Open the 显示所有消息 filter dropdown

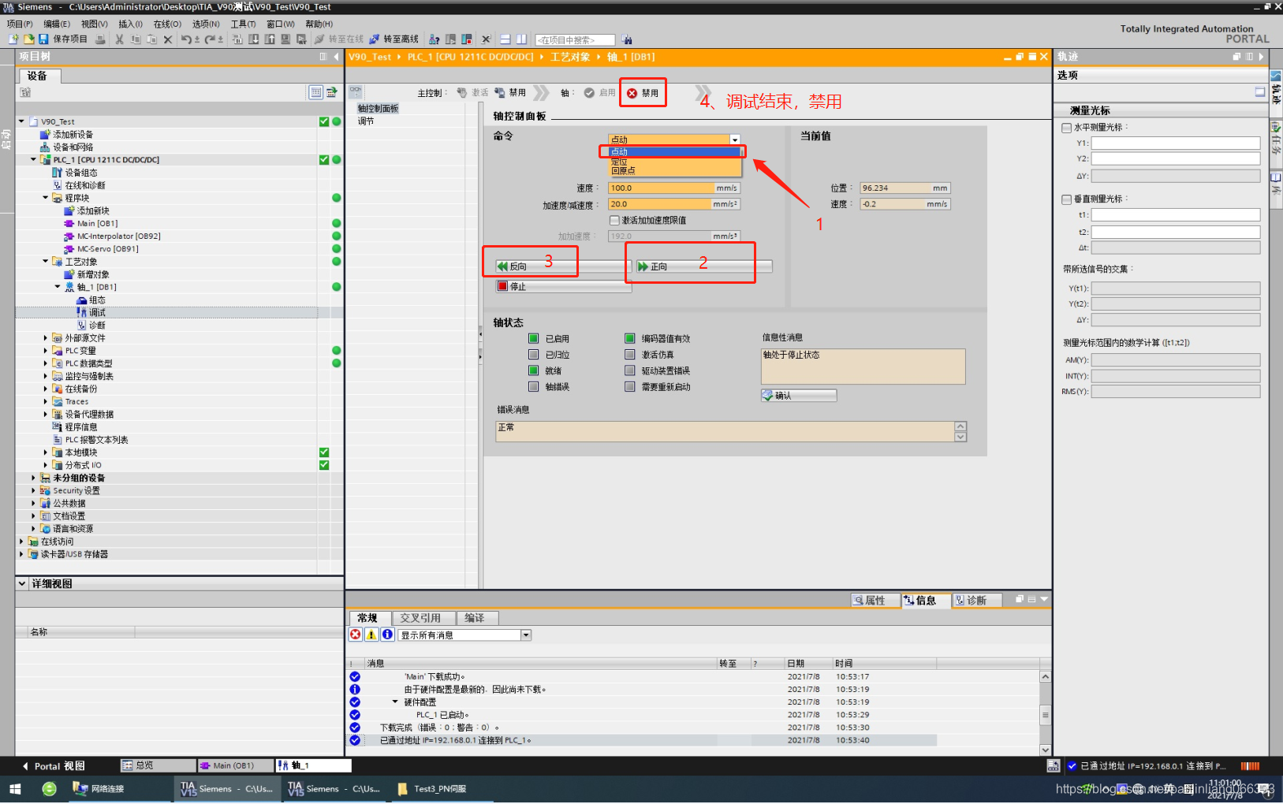click(x=526, y=635)
